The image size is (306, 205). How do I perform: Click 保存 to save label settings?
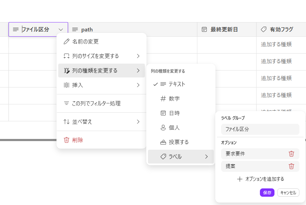pyautogui.click(x=267, y=193)
